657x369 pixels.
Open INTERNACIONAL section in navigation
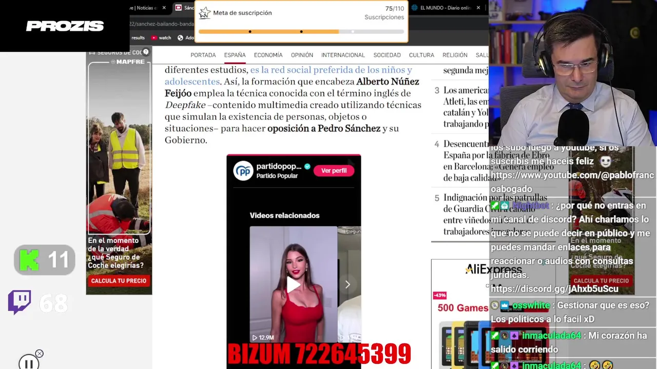click(343, 55)
